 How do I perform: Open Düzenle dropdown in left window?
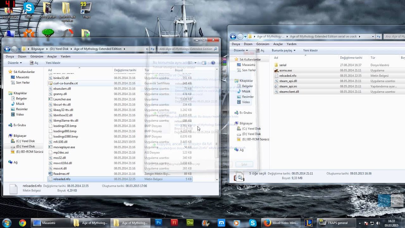click(15, 63)
